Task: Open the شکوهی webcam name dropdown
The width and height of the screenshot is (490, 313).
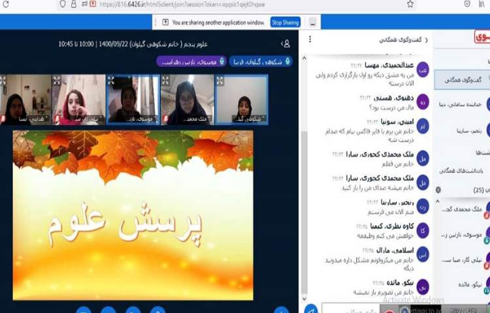Action: point(249,119)
